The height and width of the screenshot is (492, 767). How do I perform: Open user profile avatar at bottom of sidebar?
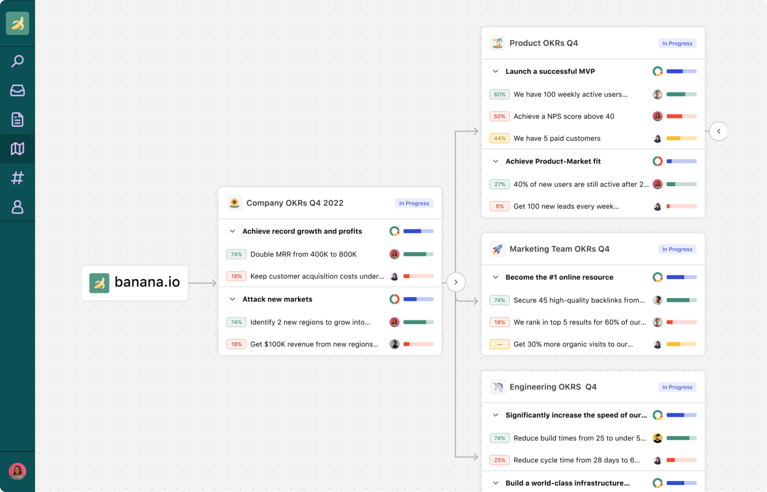[x=17, y=471]
